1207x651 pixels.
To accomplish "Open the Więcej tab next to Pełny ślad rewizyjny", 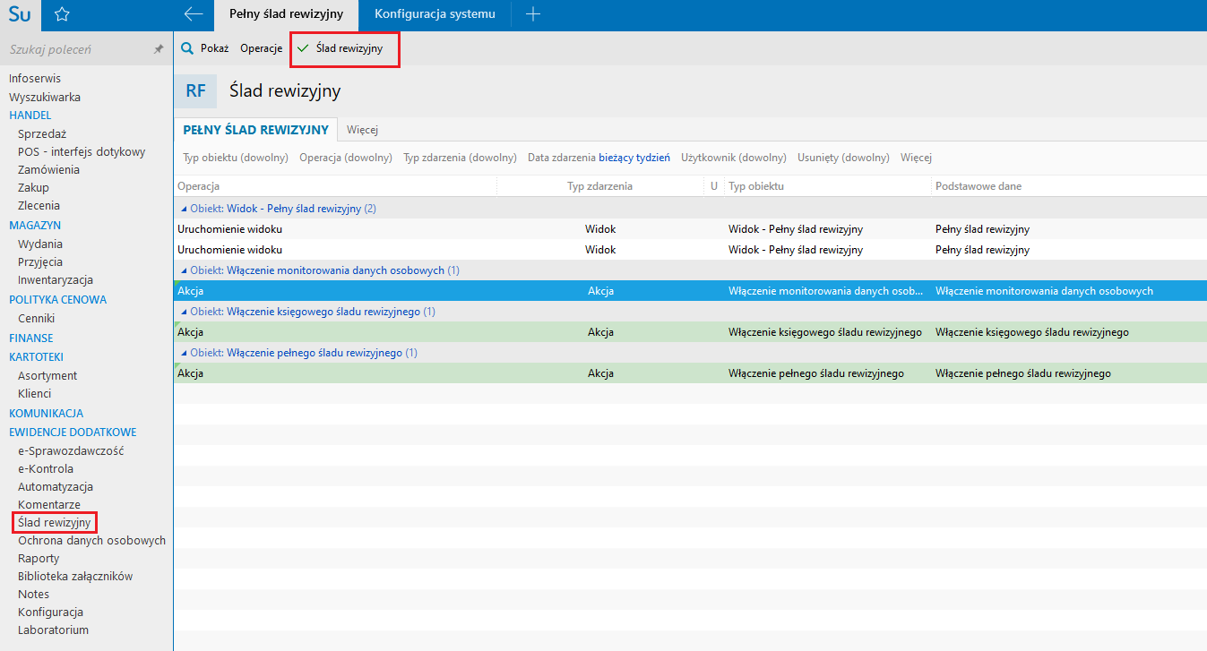I will tap(362, 130).
